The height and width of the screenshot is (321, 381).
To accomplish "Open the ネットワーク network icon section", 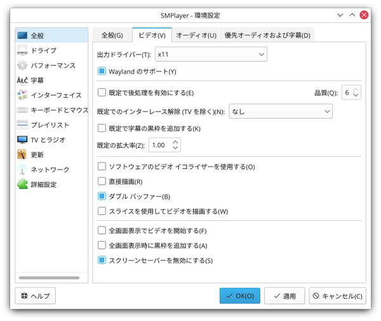I will point(22,169).
